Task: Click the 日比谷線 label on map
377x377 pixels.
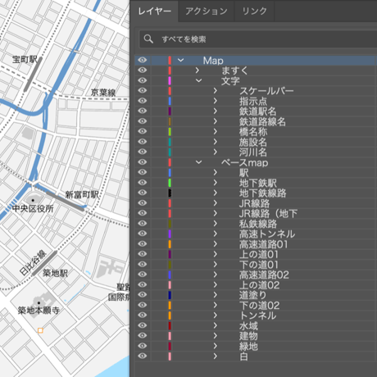Action: click(33, 262)
